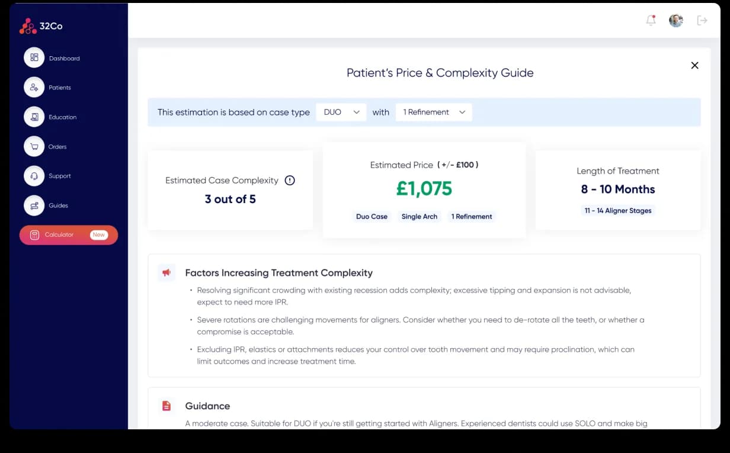
Task: Click the 'Estimated Case Complexity' label
Action: click(222, 181)
